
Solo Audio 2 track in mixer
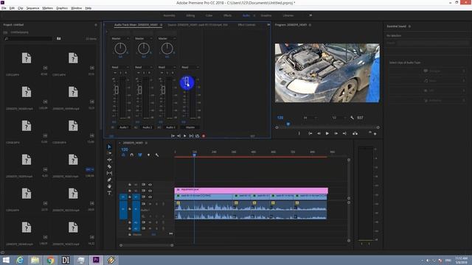(144, 73)
